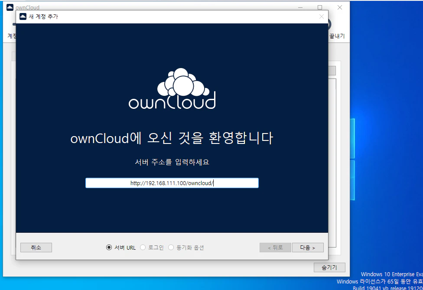Image resolution: width=423 pixels, height=290 pixels.
Task: Click the 다음 > button
Action: [x=308, y=248]
